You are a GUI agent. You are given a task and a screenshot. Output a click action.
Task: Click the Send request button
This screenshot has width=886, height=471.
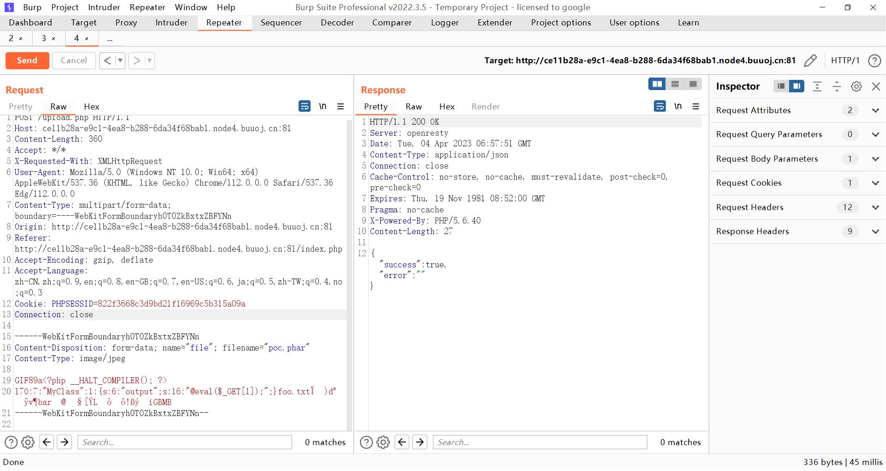tap(27, 60)
